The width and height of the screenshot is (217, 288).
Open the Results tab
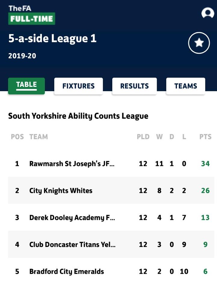point(134,86)
